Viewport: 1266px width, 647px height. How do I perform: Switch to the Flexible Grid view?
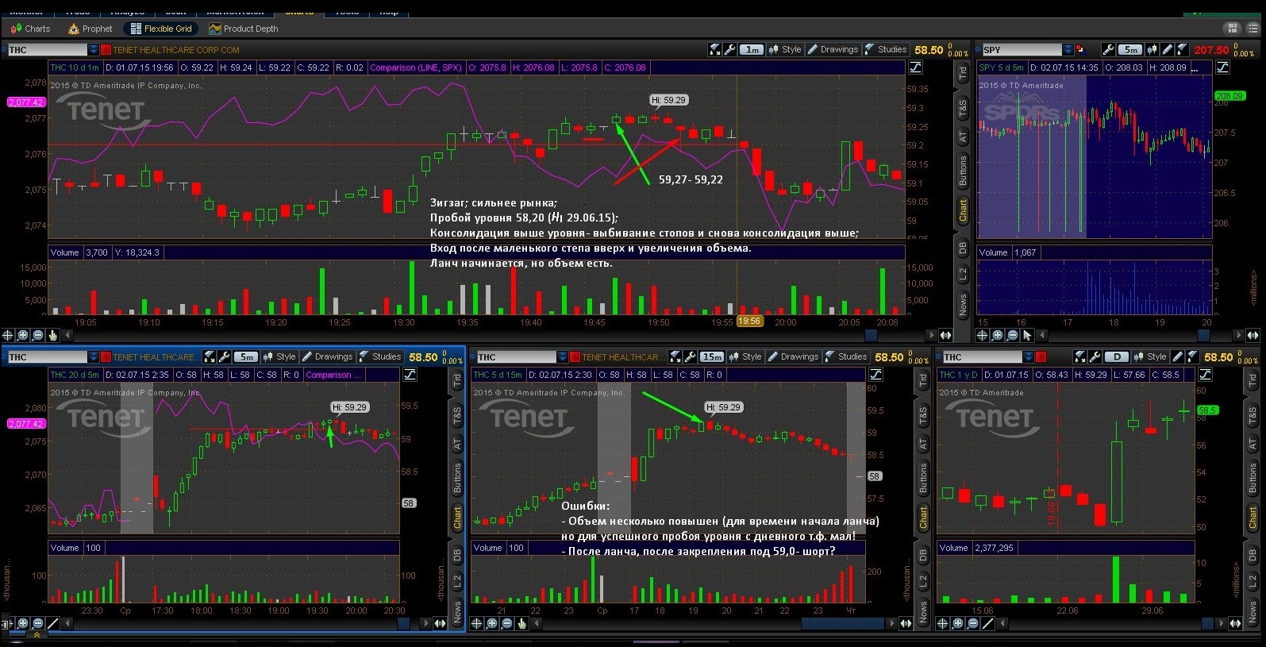161,29
